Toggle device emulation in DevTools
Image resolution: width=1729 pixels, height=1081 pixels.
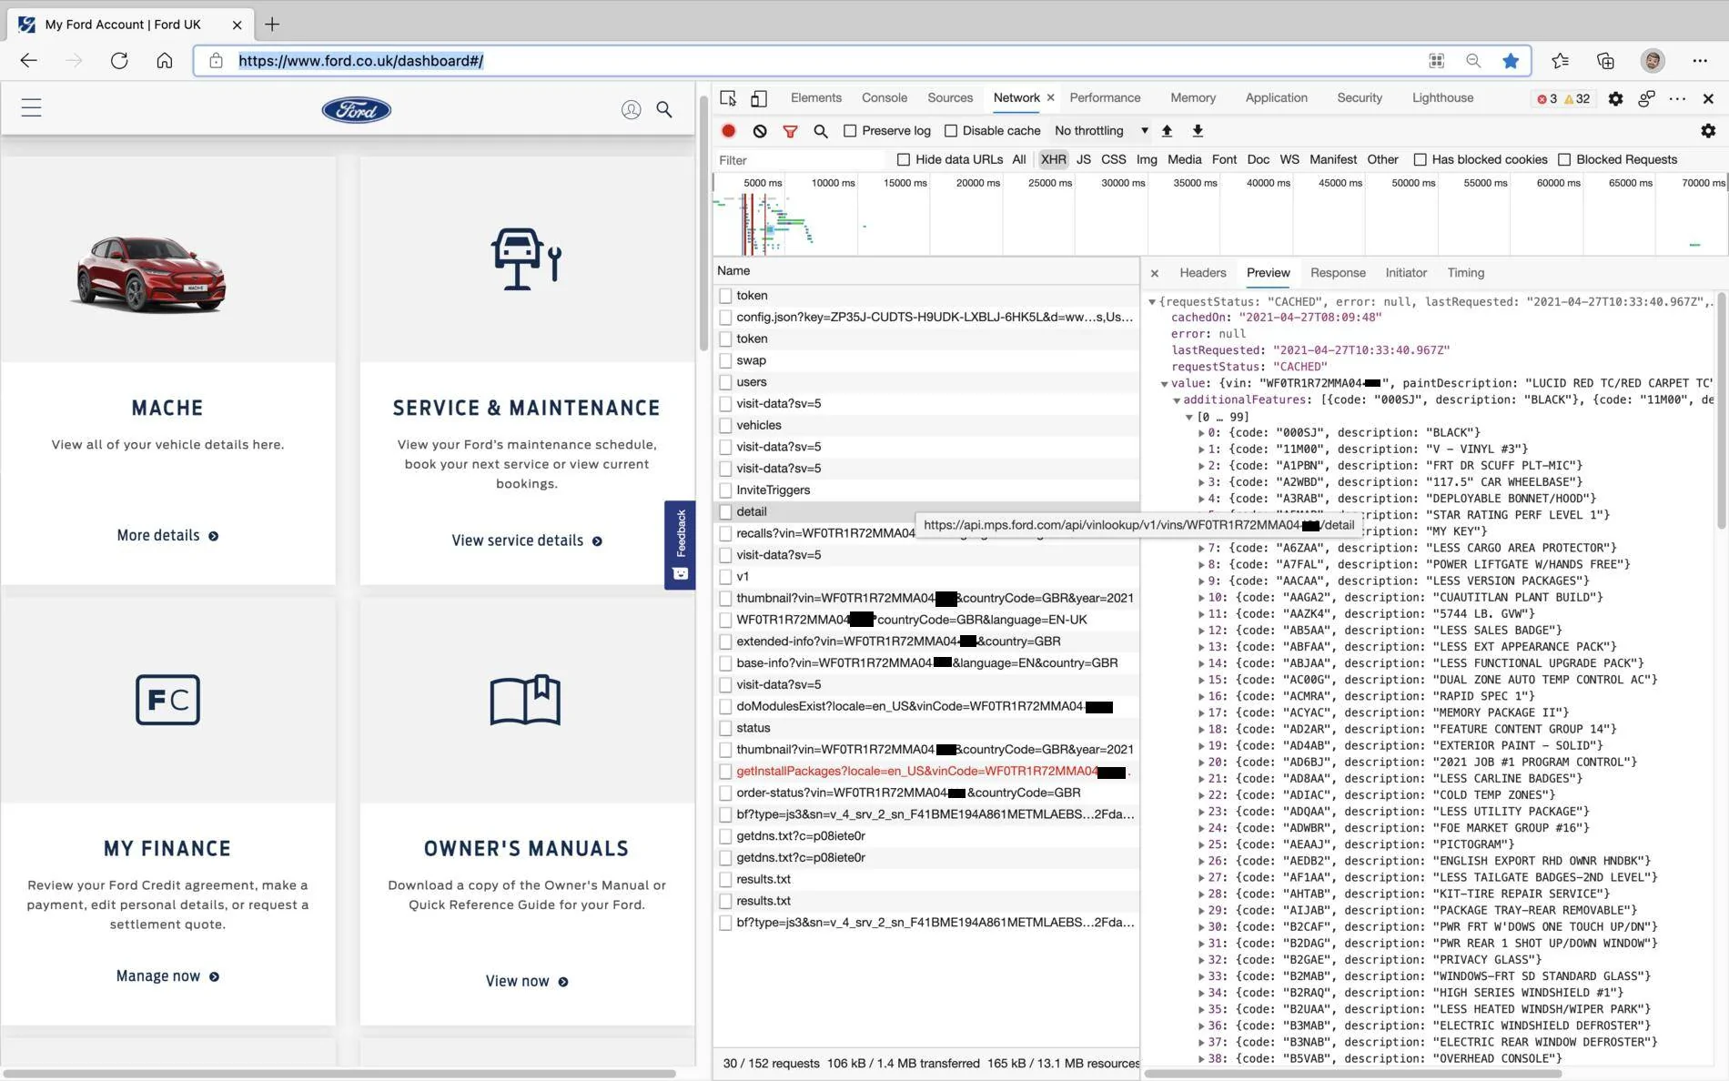coord(759,98)
